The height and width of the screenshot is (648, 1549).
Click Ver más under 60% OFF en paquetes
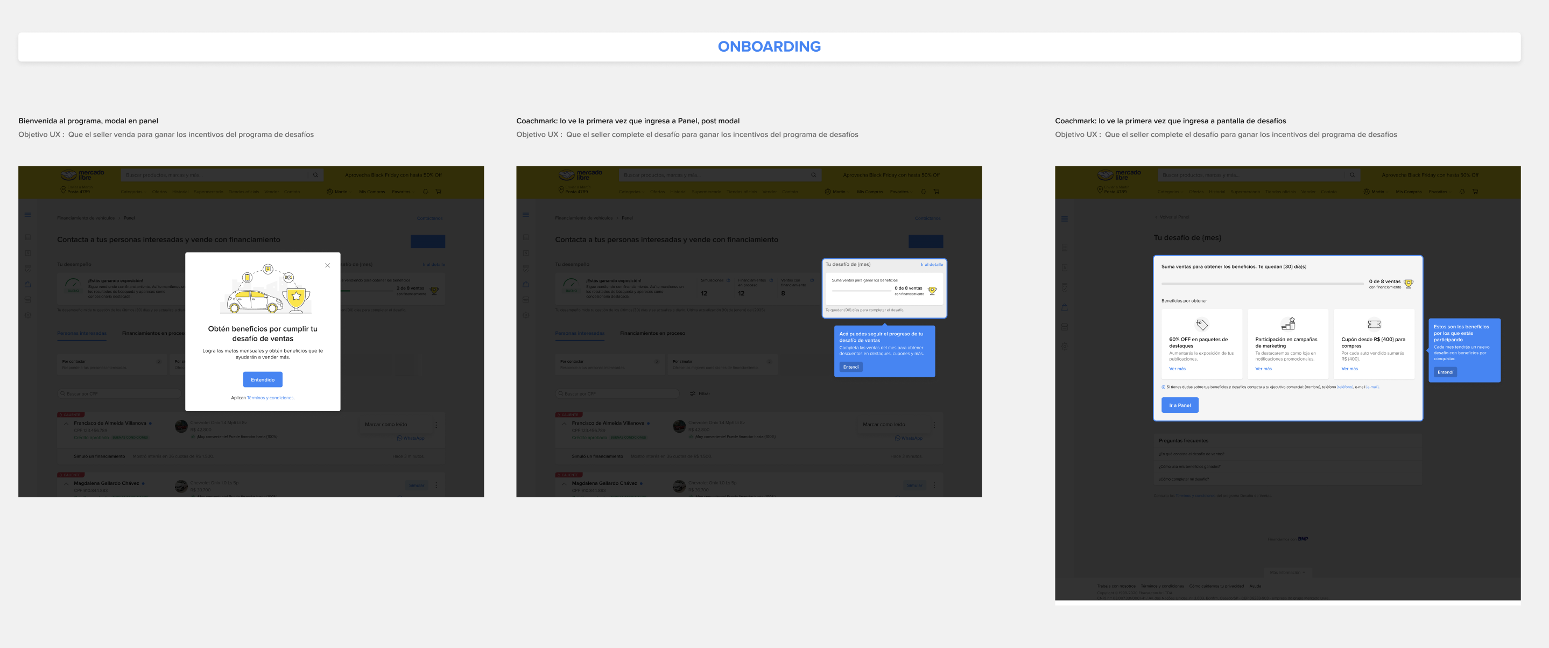(x=1178, y=369)
